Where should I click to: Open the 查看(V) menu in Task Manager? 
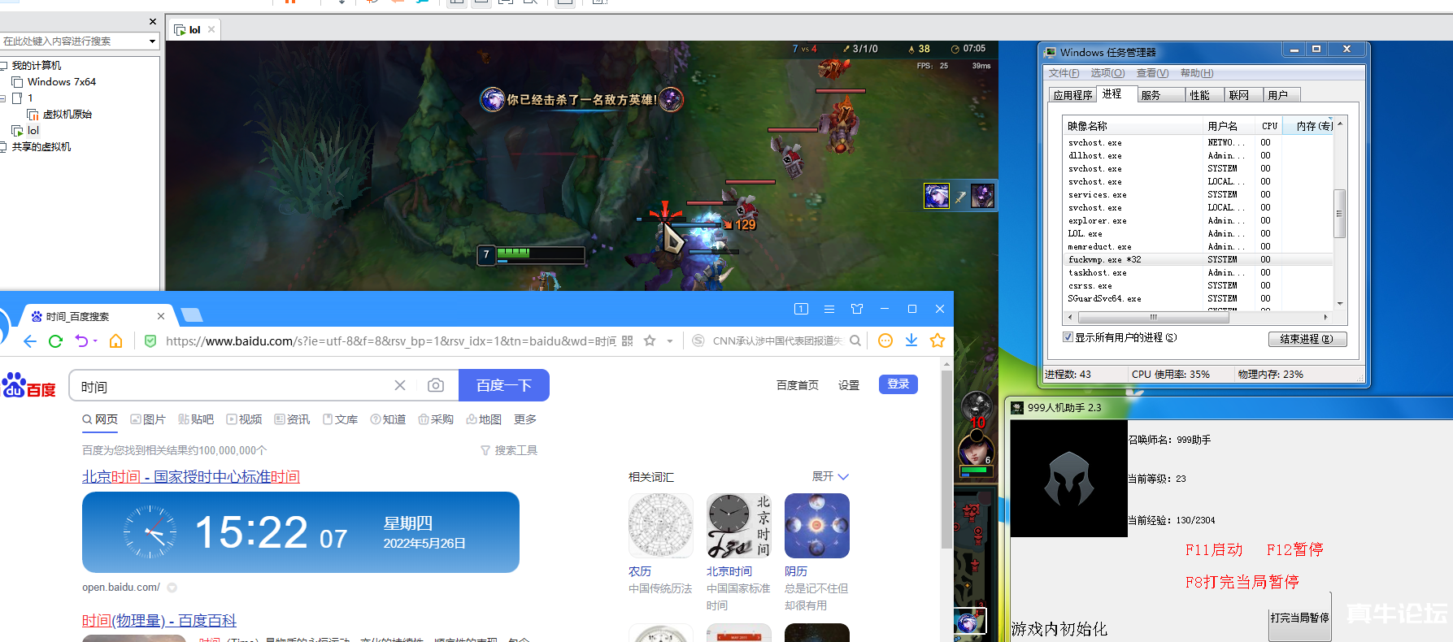click(1151, 73)
